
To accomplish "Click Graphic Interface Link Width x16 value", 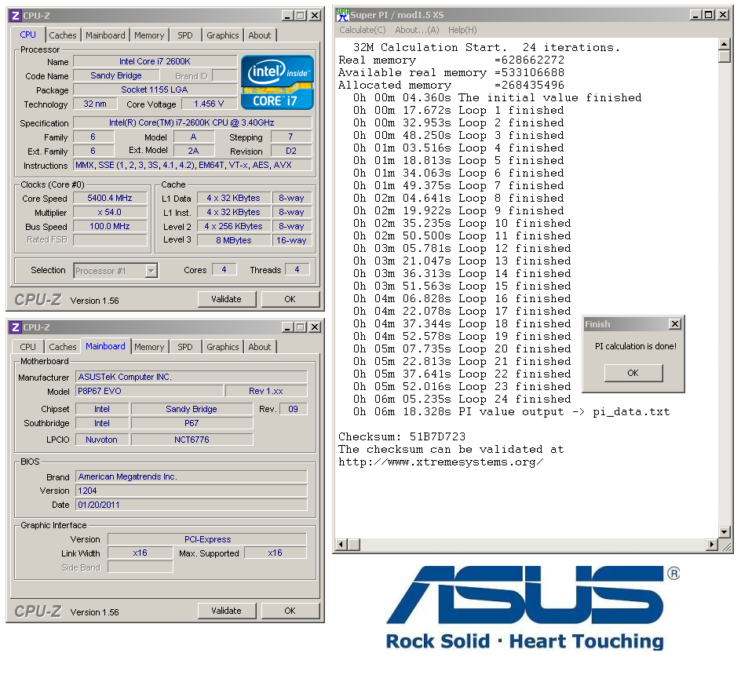I will click(141, 553).
